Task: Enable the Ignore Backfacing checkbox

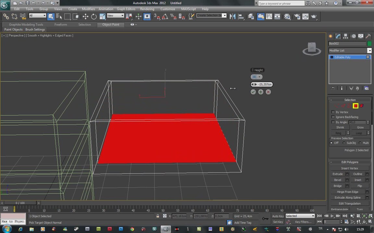Action: click(x=333, y=117)
